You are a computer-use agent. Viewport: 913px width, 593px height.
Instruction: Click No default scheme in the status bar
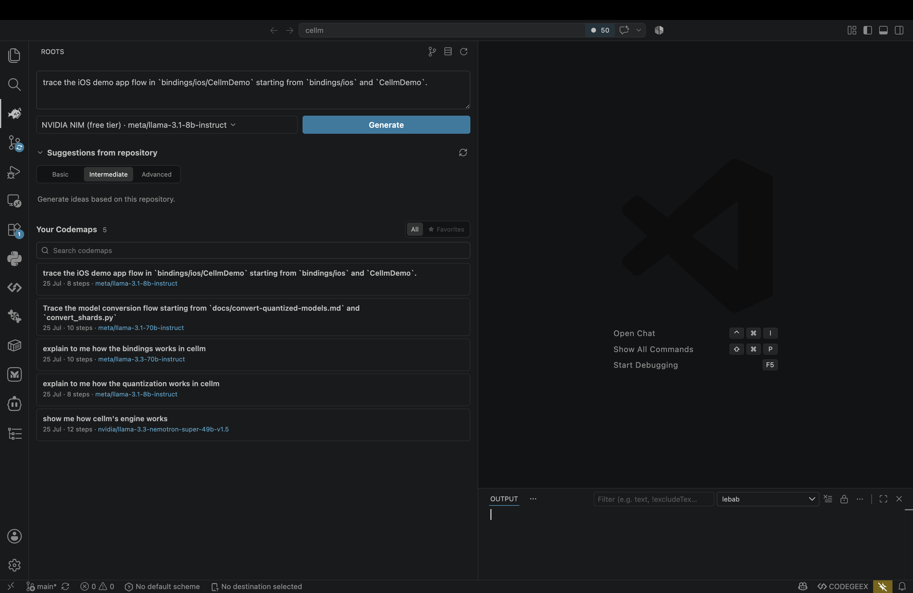(162, 586)
